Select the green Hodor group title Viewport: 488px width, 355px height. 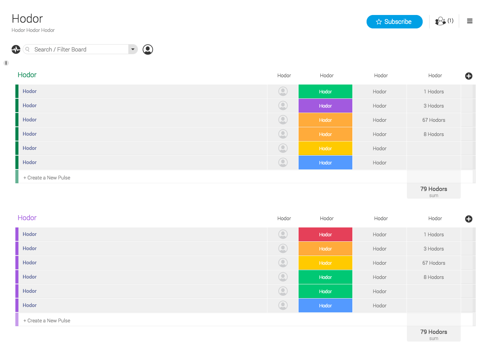pyautogui.click(x=27, y=75)
